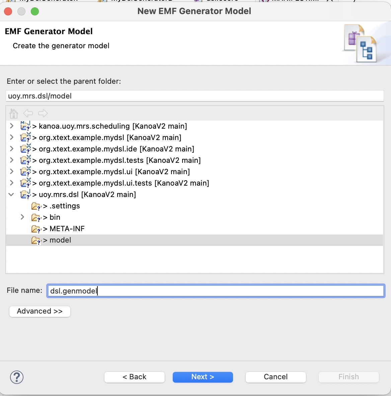The width and height of the screenshot is (391, 396).
Task: Select the org.xtext.example.mydsl.tests project
Action: tap(120, 160)
